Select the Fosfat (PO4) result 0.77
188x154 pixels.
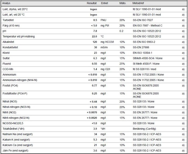(x=94, y=85)
